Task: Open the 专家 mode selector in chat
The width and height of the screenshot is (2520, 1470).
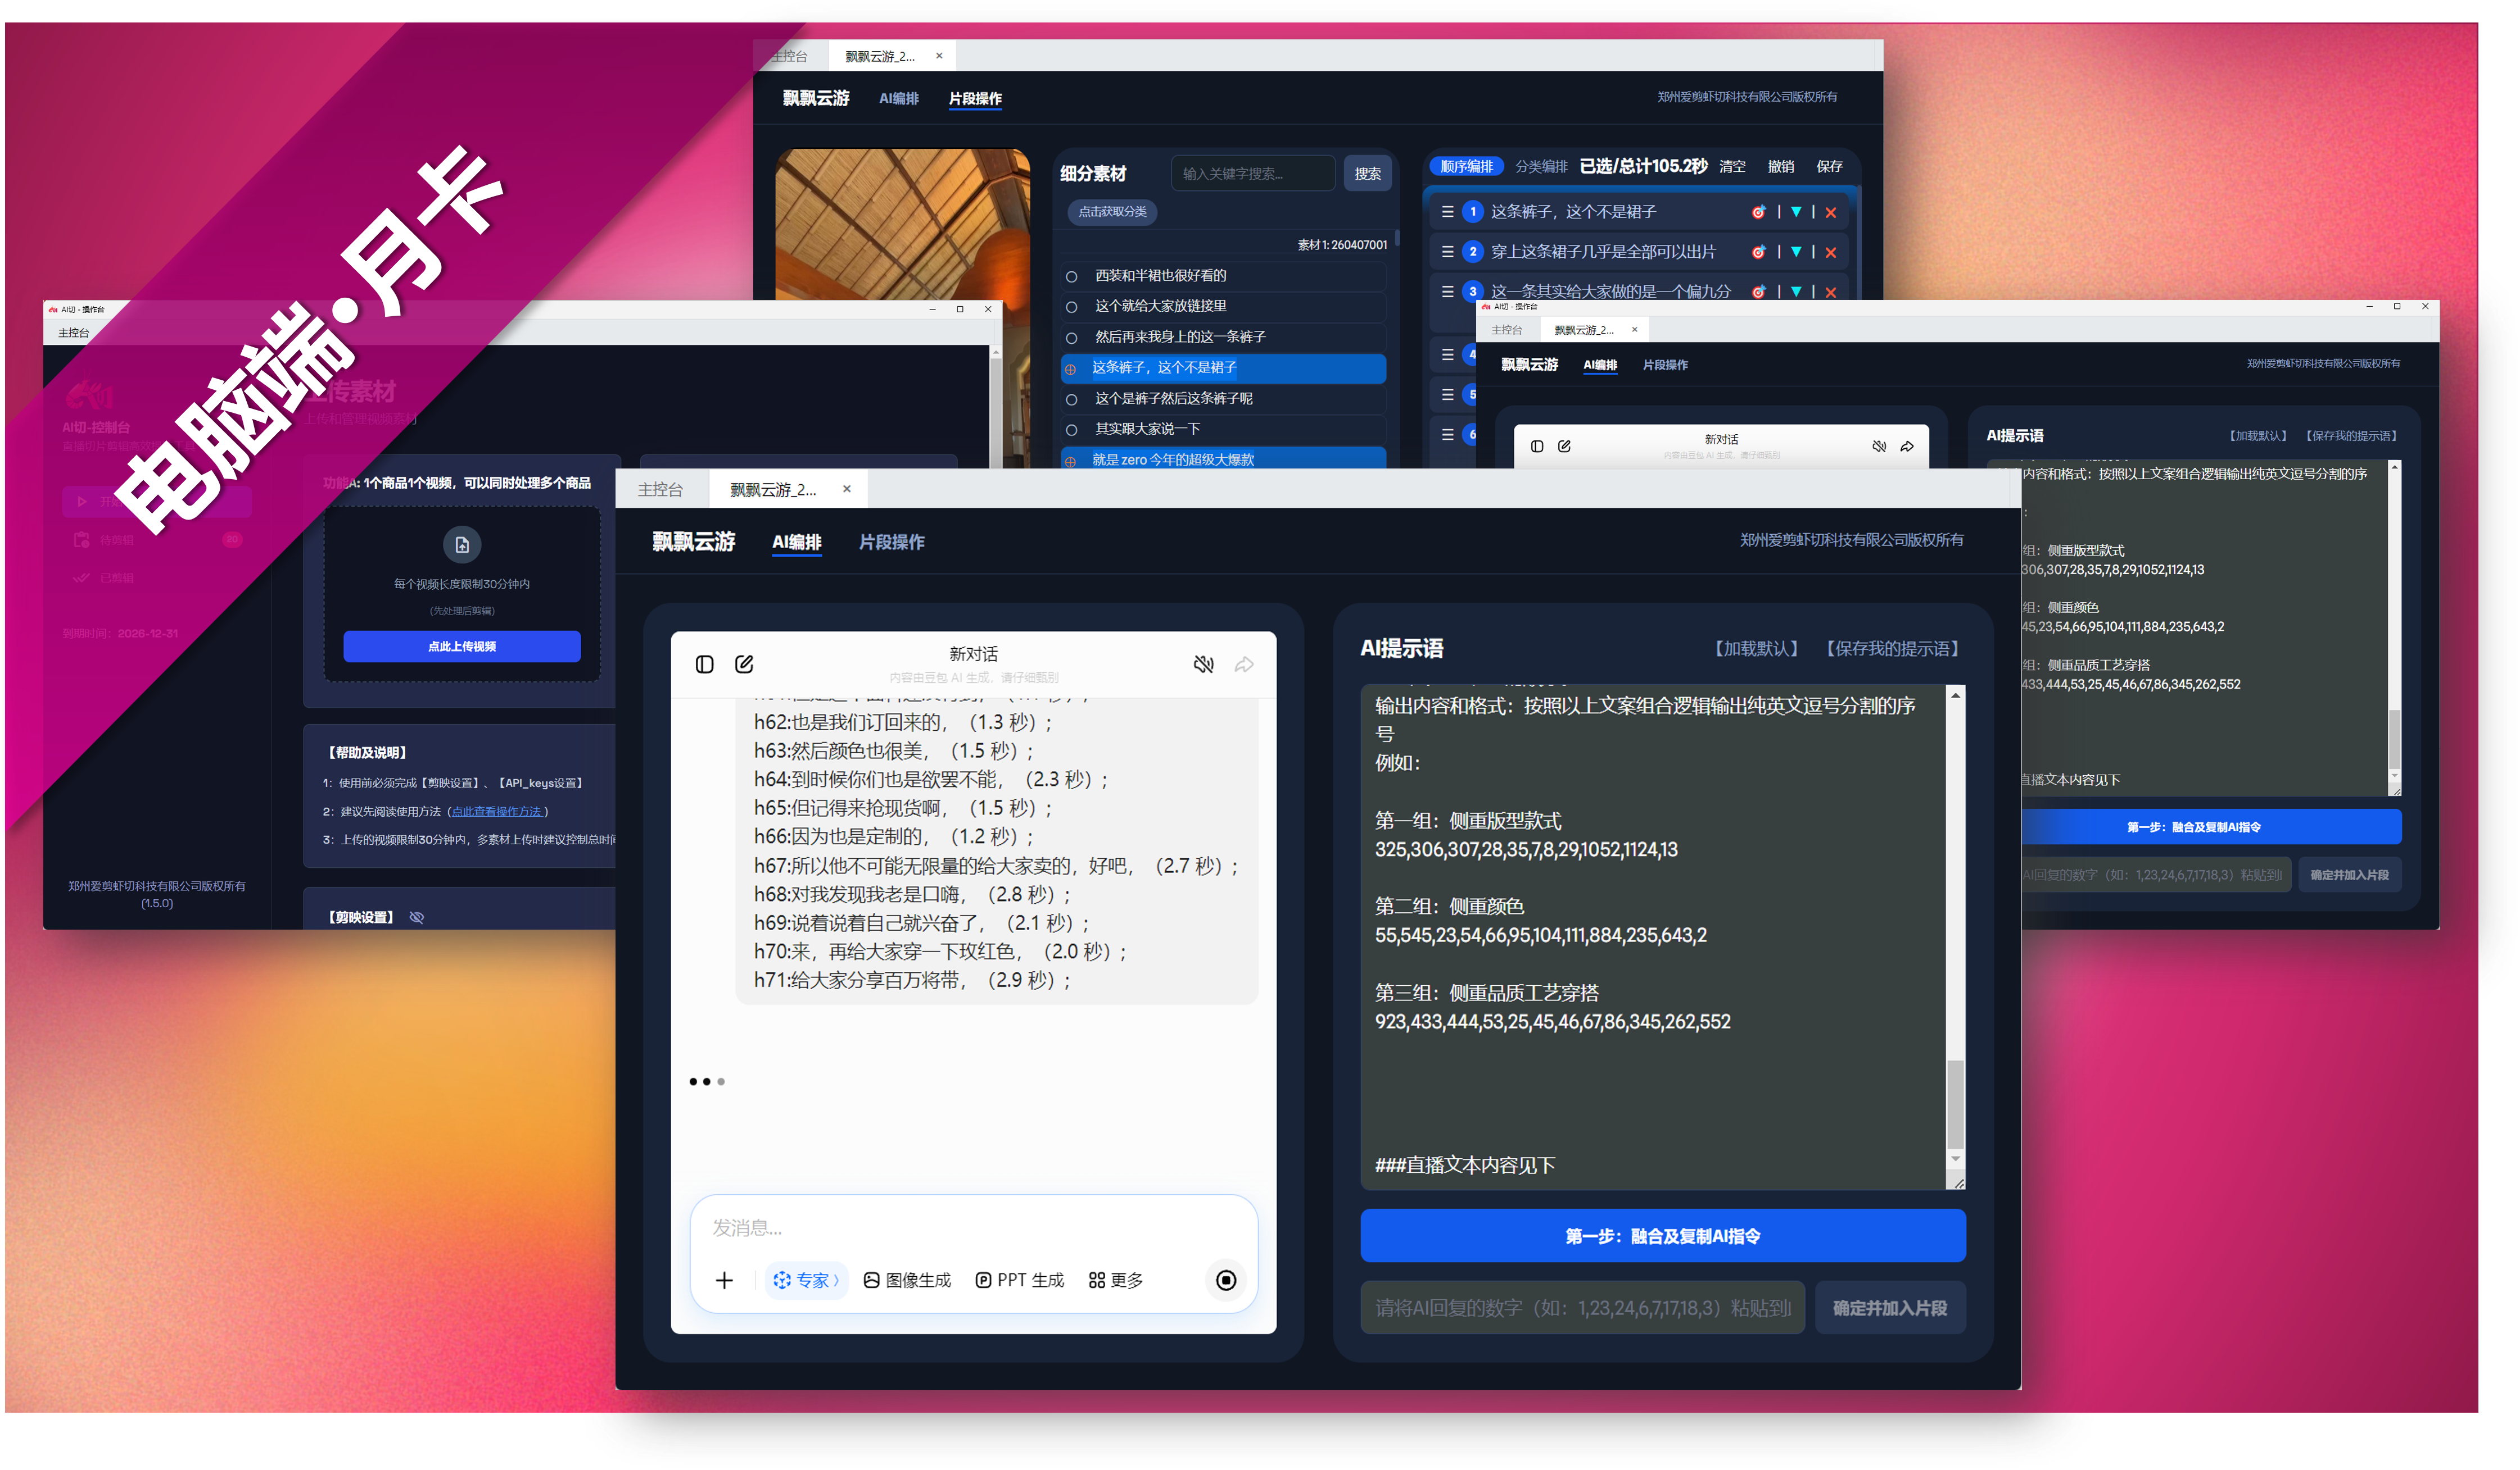Action: tap(806, 1280)
